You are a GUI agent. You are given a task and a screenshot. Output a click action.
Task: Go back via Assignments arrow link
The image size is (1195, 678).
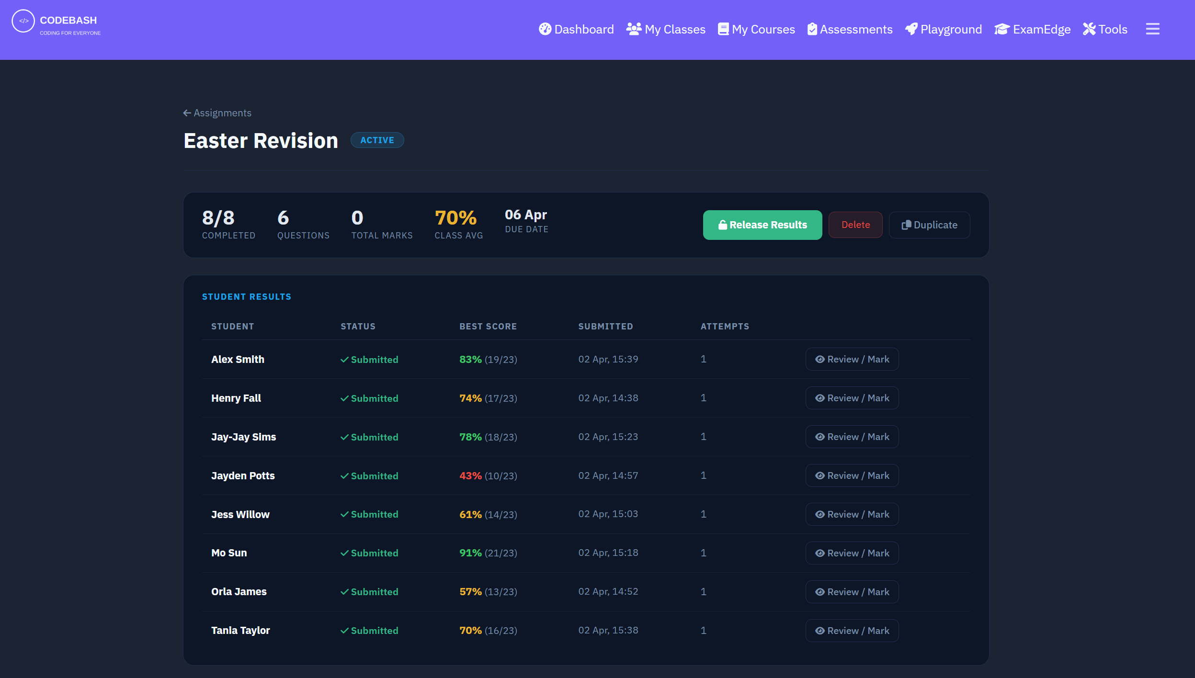[217, 113]
